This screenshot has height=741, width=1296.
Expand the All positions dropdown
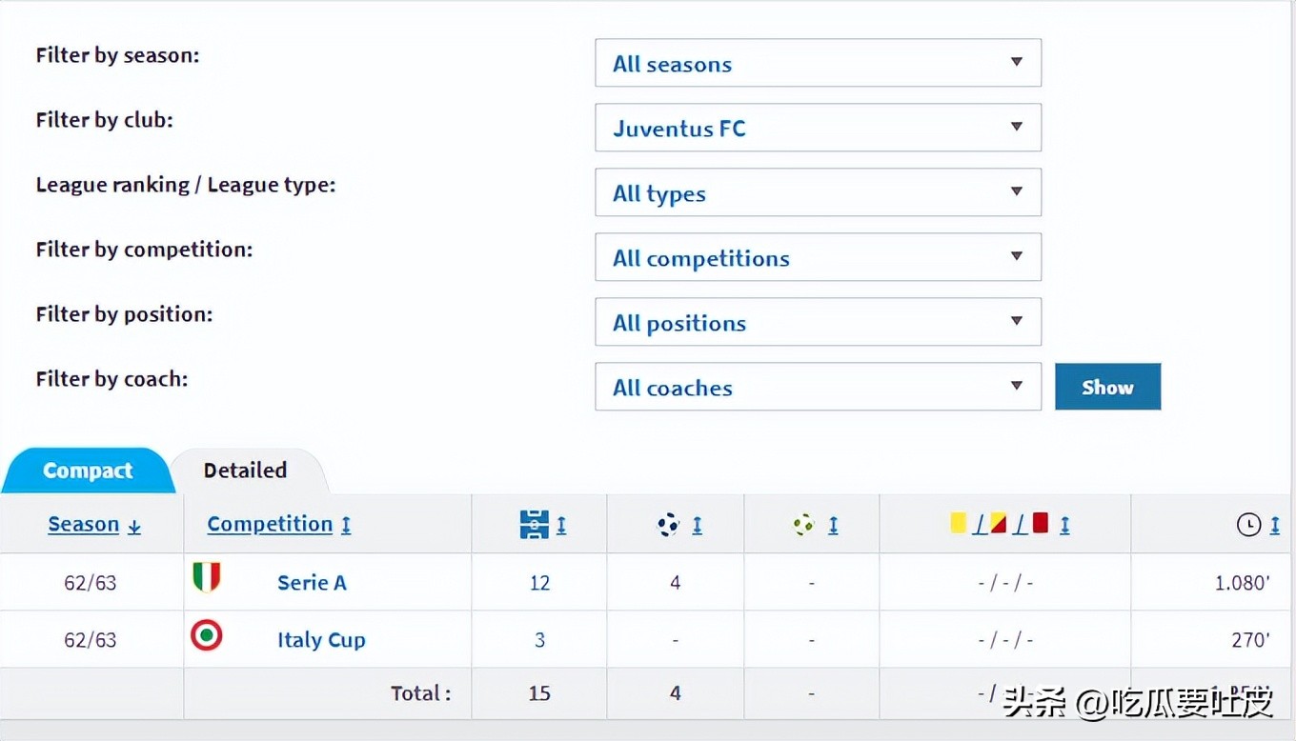818,322
